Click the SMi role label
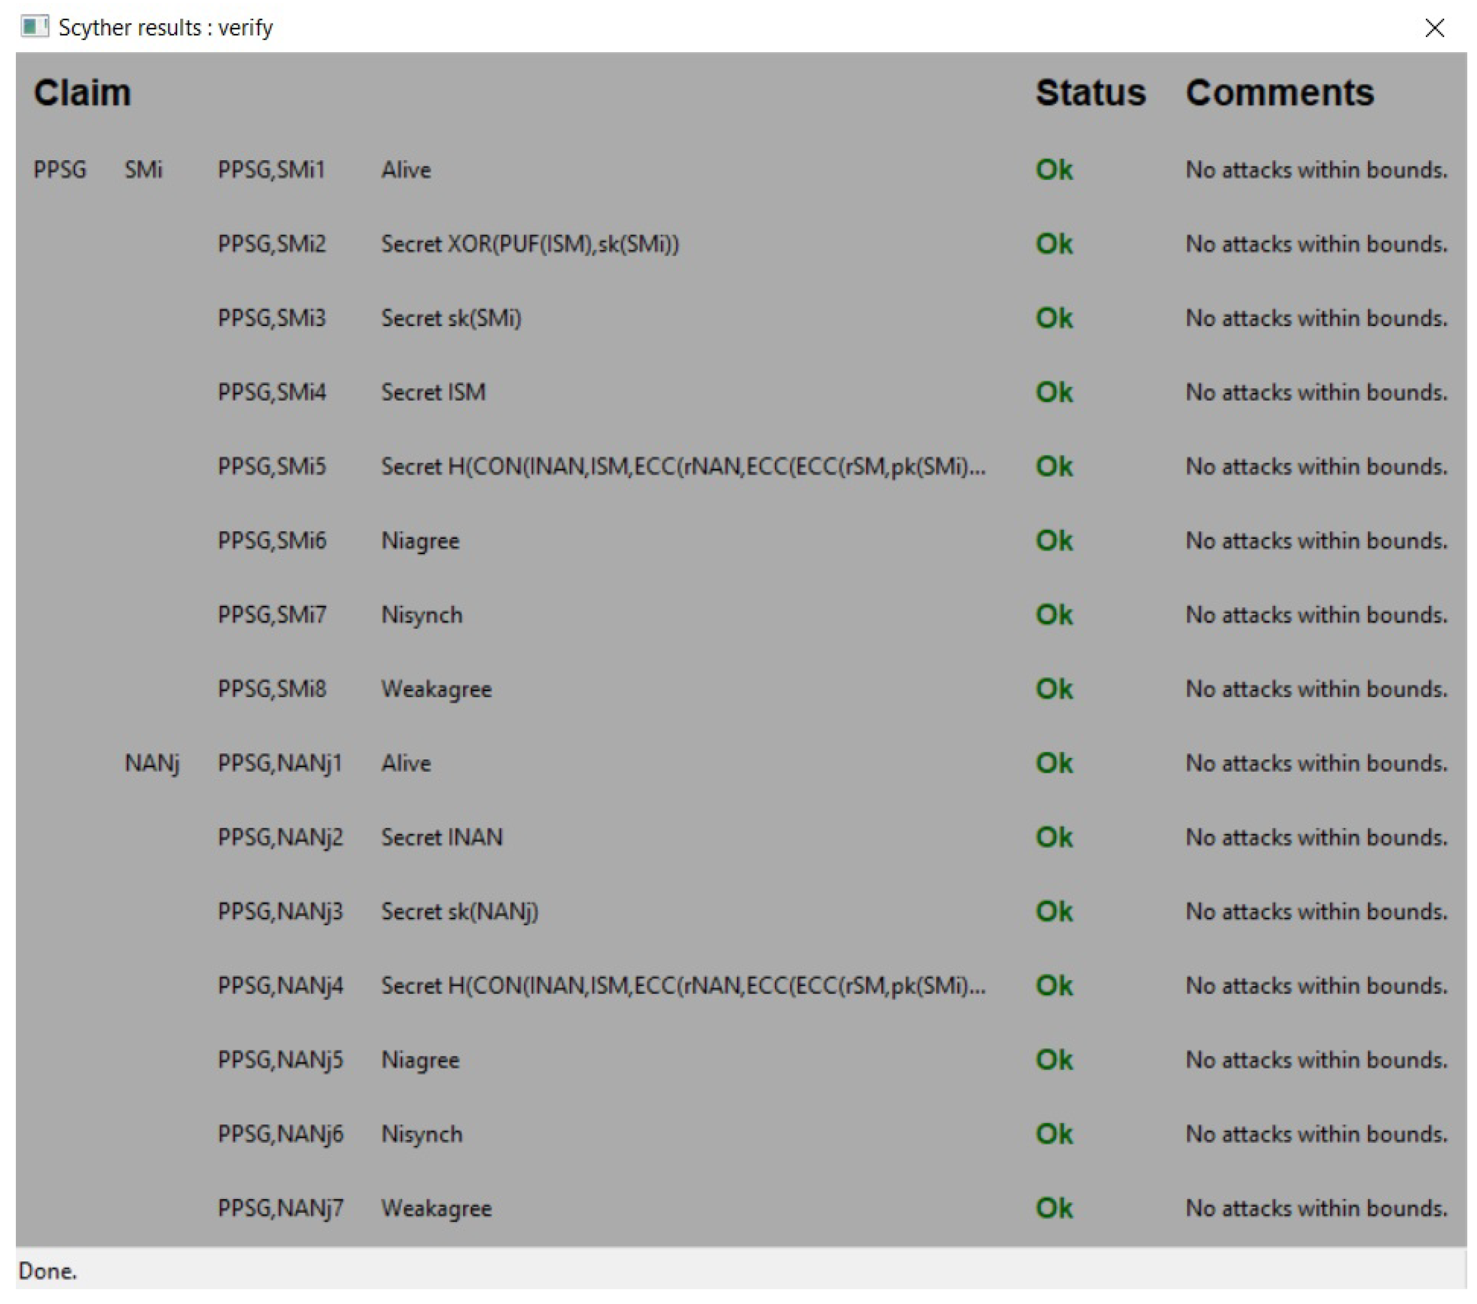Screen dimensions: 1477x1304 pyautogui.click(x=143, y=170)
